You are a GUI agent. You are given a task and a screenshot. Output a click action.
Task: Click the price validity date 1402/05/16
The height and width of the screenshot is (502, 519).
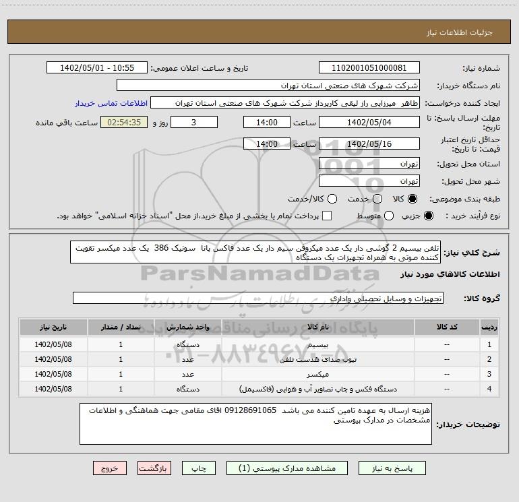pos(369,144)
